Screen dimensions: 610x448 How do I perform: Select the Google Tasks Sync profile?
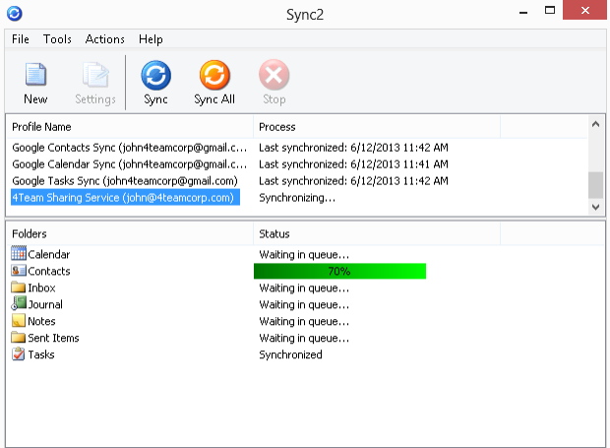125,181
